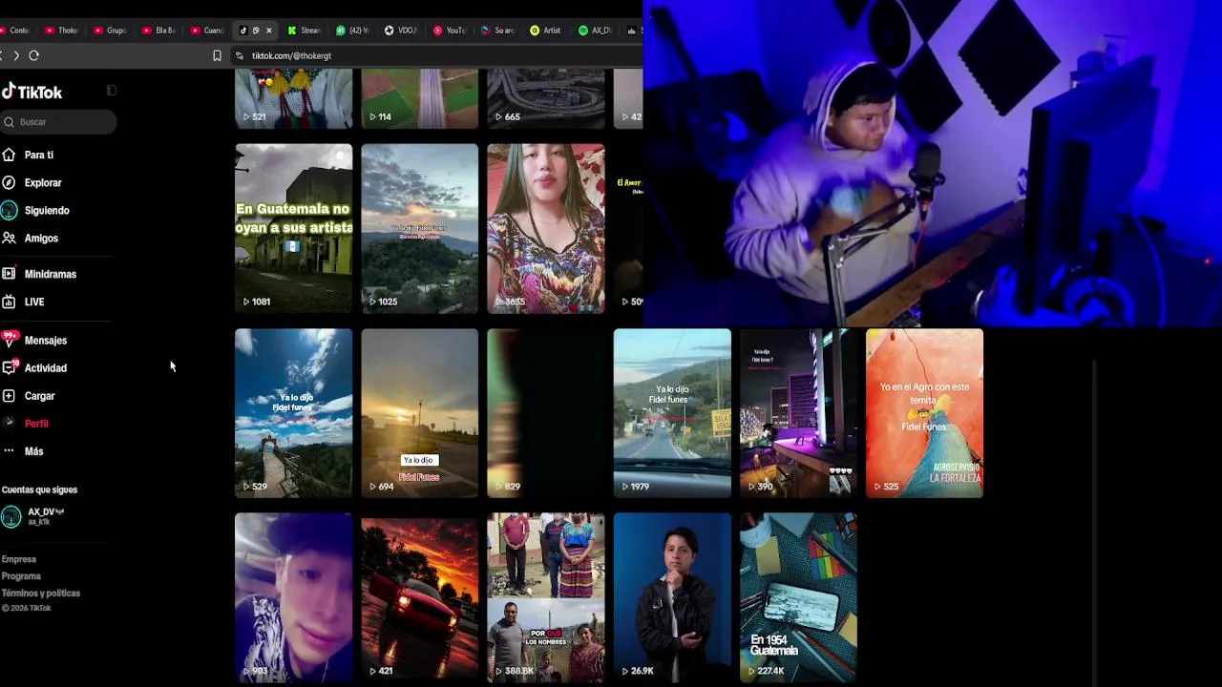Open cloudy landscape video with 1025 views

click(x=420, y=228)
